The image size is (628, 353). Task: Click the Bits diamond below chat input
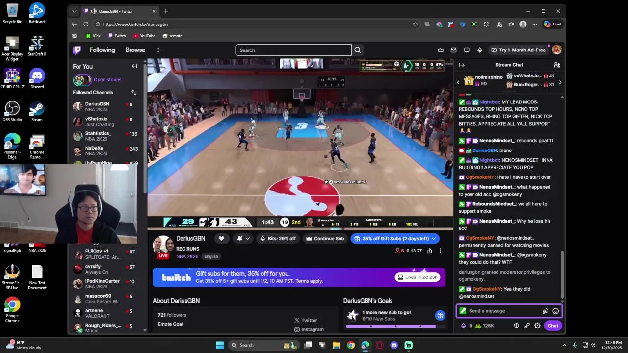coord(464,326)
